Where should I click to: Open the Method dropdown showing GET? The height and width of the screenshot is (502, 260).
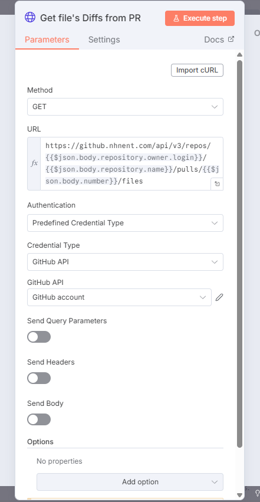125,107
